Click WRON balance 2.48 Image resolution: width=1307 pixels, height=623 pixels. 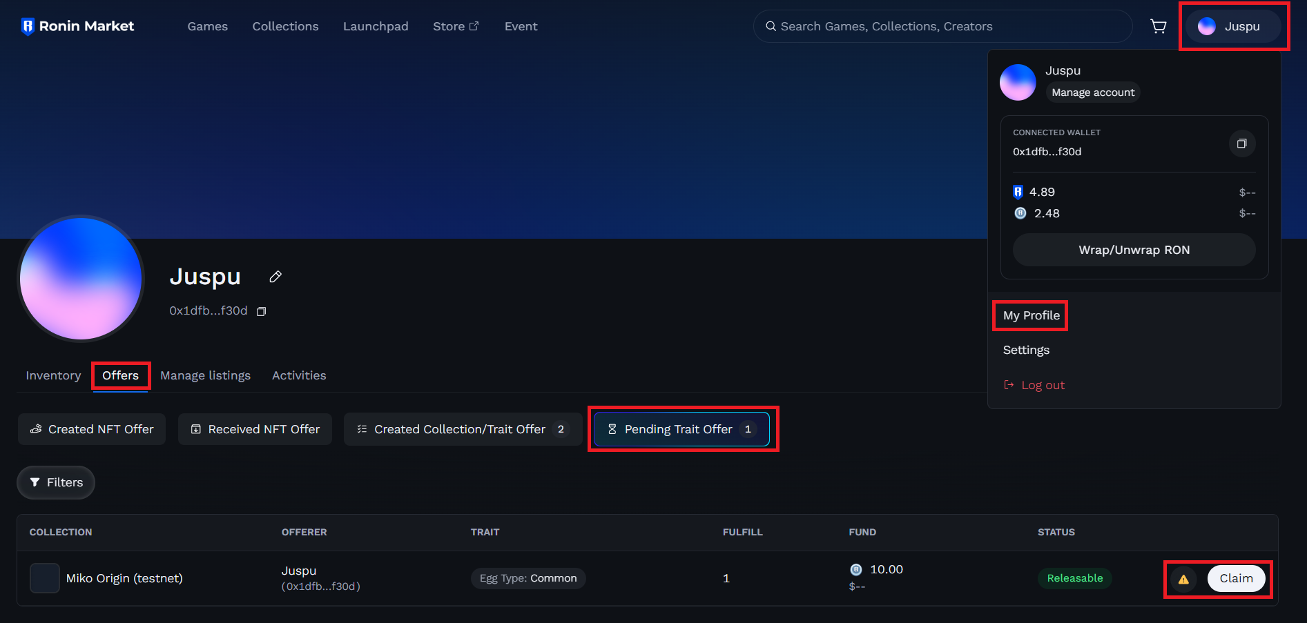point(1047,213)
